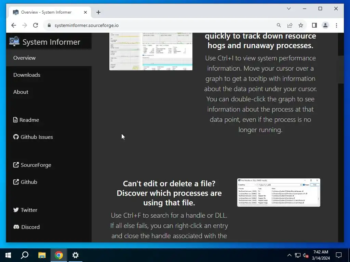Open the Windows Start menu
This screenshot has width=350, height=262.
point(8,255)
